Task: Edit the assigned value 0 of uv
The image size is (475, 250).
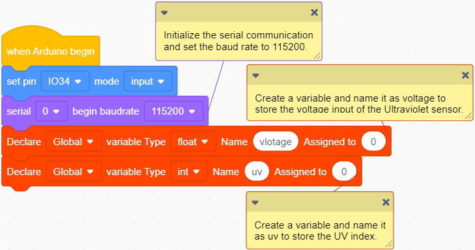Action: [x=344, y=172]
